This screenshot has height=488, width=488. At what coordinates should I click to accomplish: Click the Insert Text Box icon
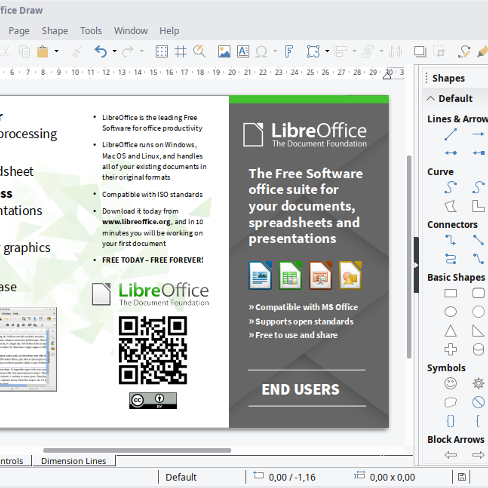pyautogui.click(x=243, y=52)
